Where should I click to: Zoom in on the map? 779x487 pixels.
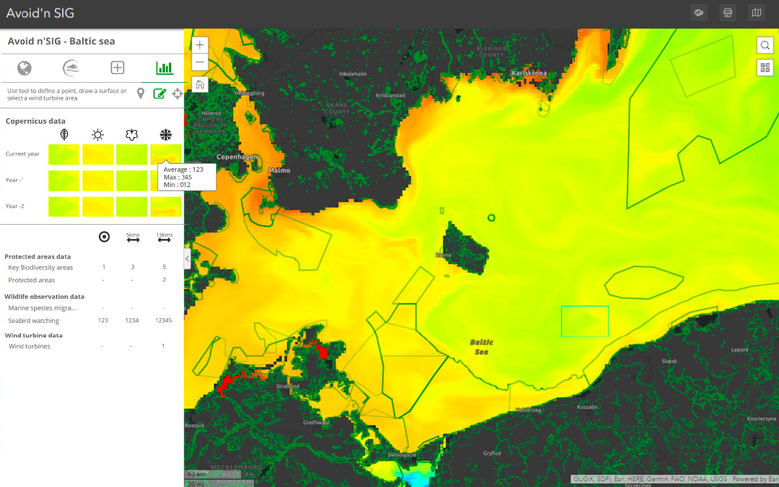click(x=200, y=45)
